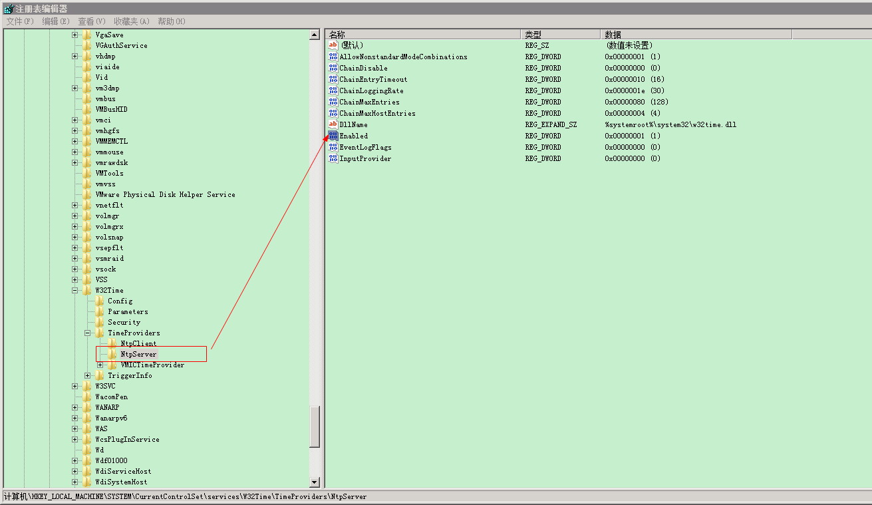Click the folder icon of the Security key
The height and width of the screenshot is (505, 872).
[100, 322]
